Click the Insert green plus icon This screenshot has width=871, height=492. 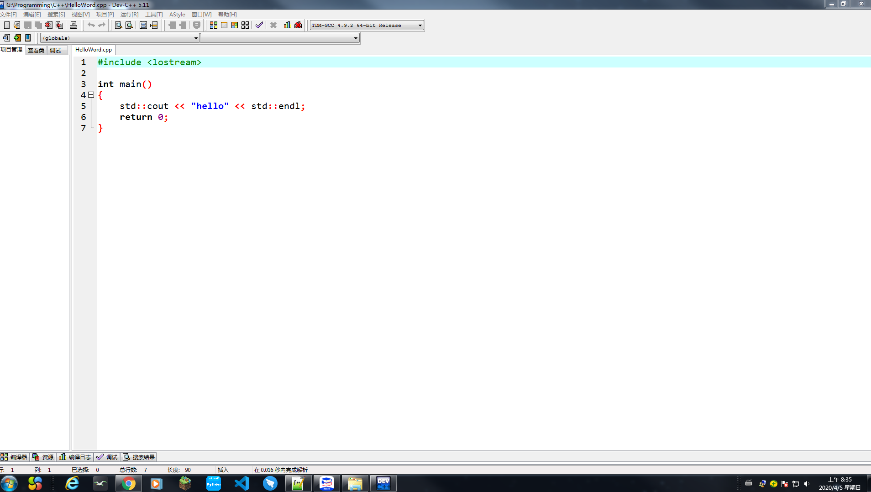point(17,38)
